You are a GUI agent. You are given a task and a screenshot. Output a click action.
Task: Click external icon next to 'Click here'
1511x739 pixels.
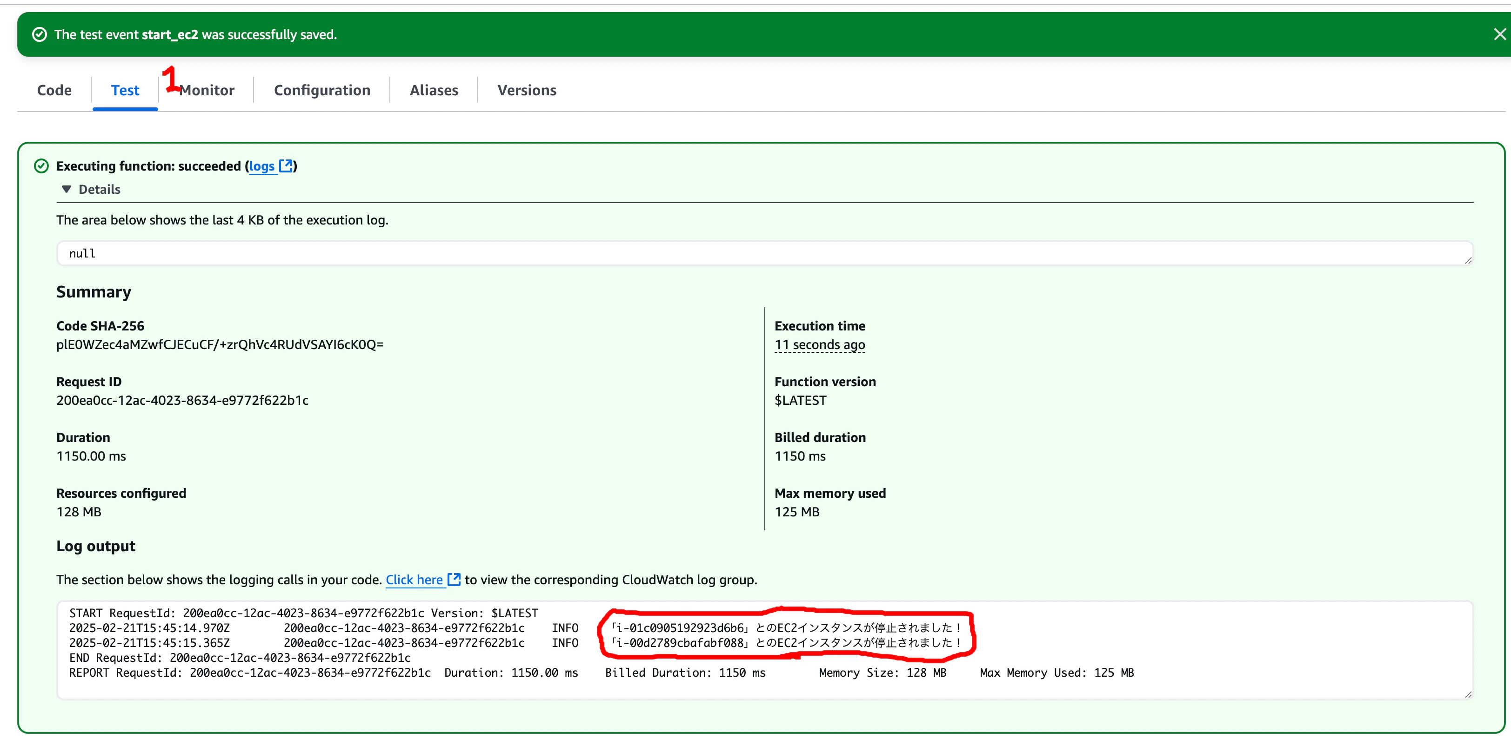[x=454, y=579]
